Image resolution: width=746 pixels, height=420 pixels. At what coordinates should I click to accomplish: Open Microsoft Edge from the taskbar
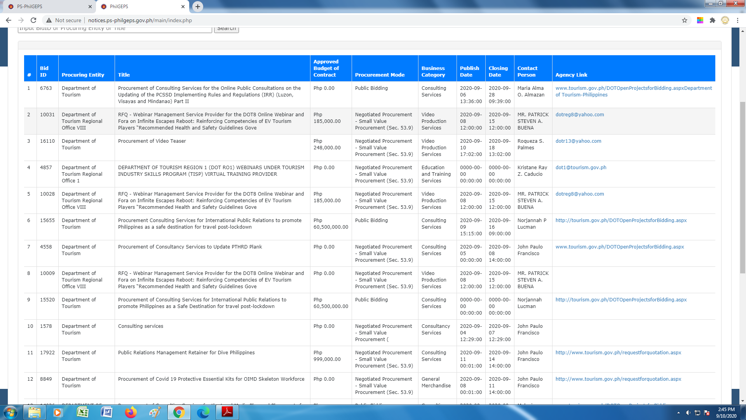(x=203, y=412)
